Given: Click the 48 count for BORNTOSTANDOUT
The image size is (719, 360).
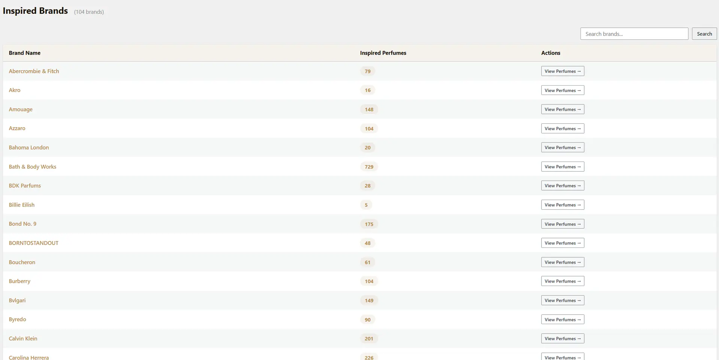Looking at the screenshot, I should (x=368, y=243).
